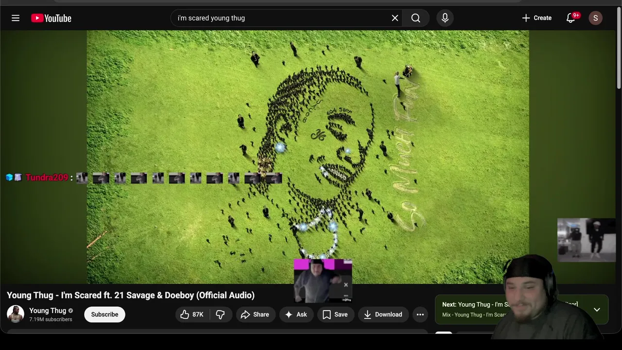This screenshot has width=622, height=350.
Task: Clear the search box with the X
Action: coord(395,18)
